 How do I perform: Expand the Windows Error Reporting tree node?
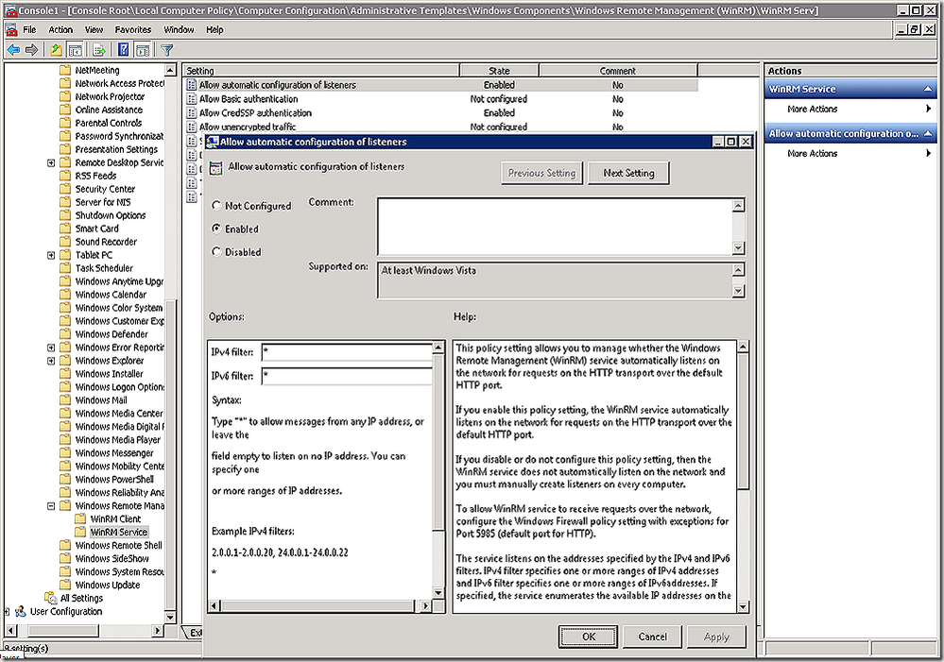click(51, 348)
